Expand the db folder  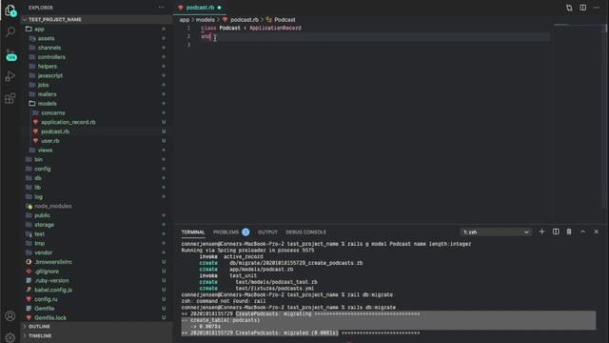click(x=38, y=178)
